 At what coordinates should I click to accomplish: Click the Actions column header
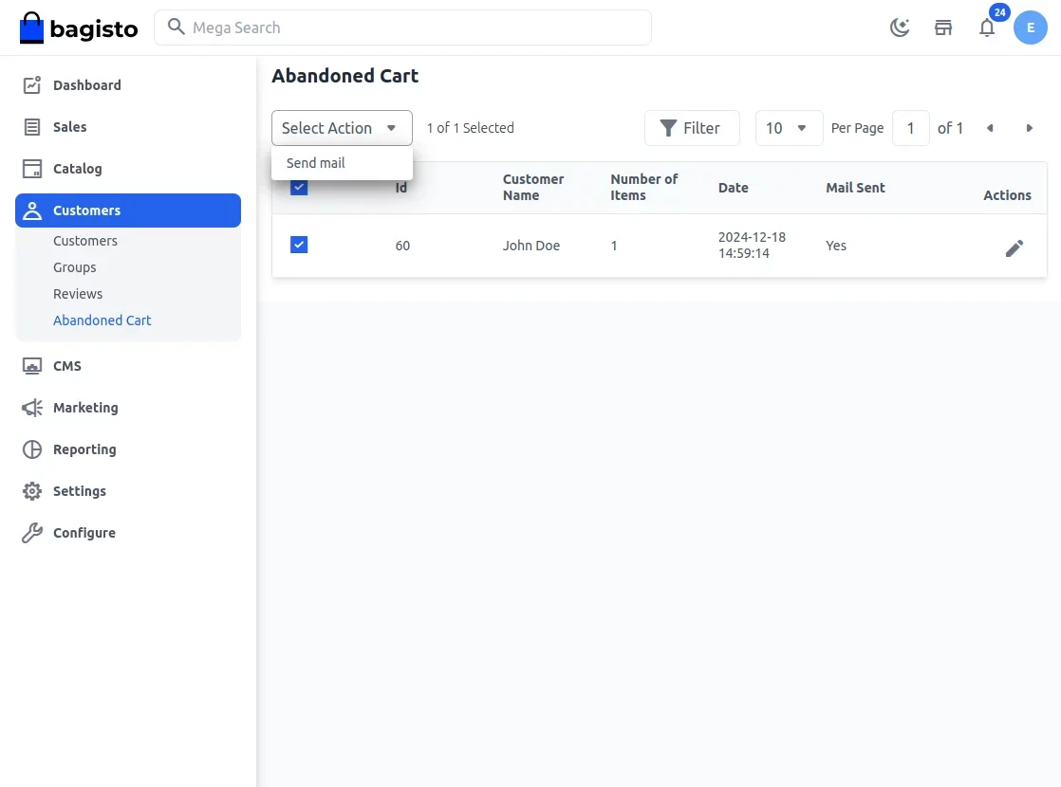pyautogui.click(x=1007, y=195)
